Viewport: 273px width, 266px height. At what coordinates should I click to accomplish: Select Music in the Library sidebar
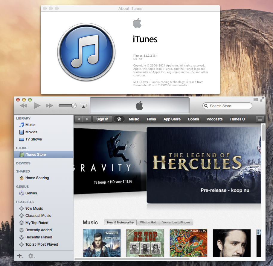[44, 125]
